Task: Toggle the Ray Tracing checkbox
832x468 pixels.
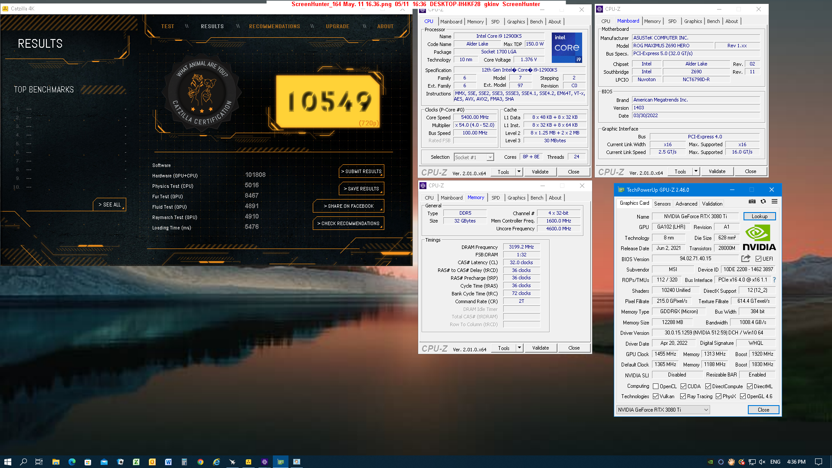Action: (683, 396)
